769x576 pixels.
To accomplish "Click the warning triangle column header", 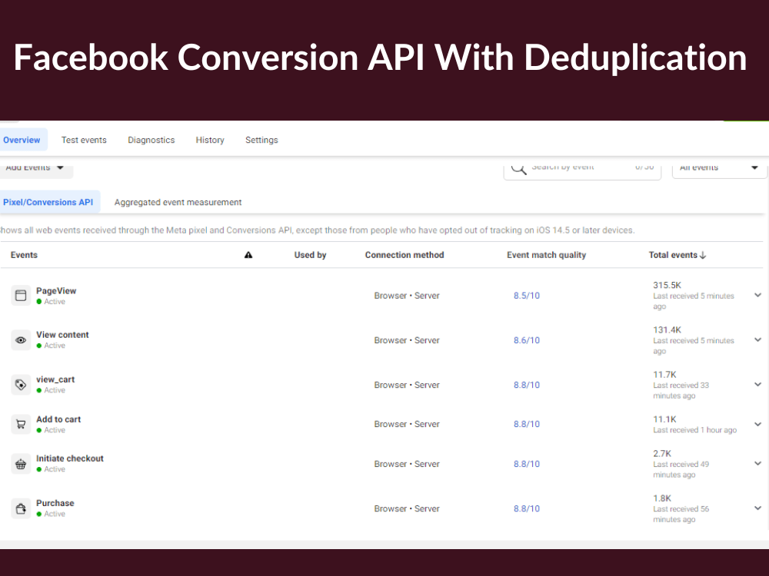I will [248, 254].
